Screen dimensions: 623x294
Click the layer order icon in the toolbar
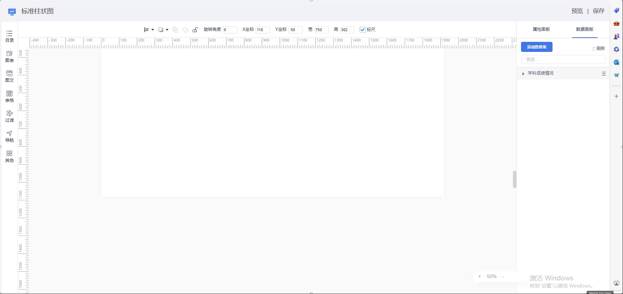(161, 30)
